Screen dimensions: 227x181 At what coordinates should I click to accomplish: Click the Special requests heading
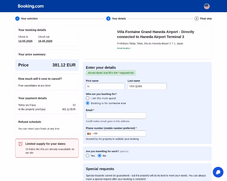[100, 169]
